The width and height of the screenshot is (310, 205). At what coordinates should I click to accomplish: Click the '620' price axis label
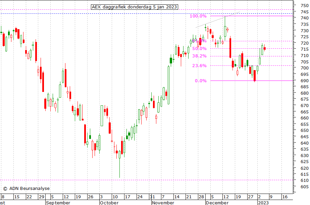pyautogui.click(x=305, y=168)
